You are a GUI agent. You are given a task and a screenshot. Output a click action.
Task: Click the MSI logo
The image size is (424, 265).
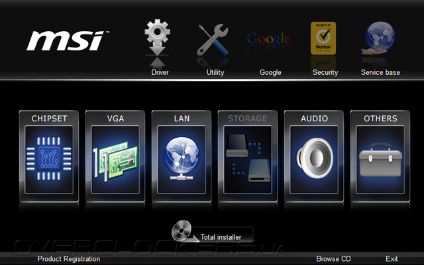pos(68,40)
